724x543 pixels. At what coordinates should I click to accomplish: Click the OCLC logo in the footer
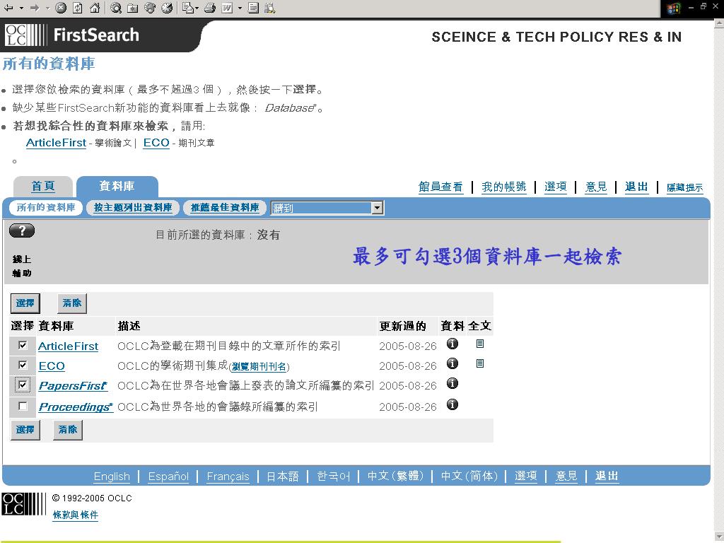coord(23,503)
